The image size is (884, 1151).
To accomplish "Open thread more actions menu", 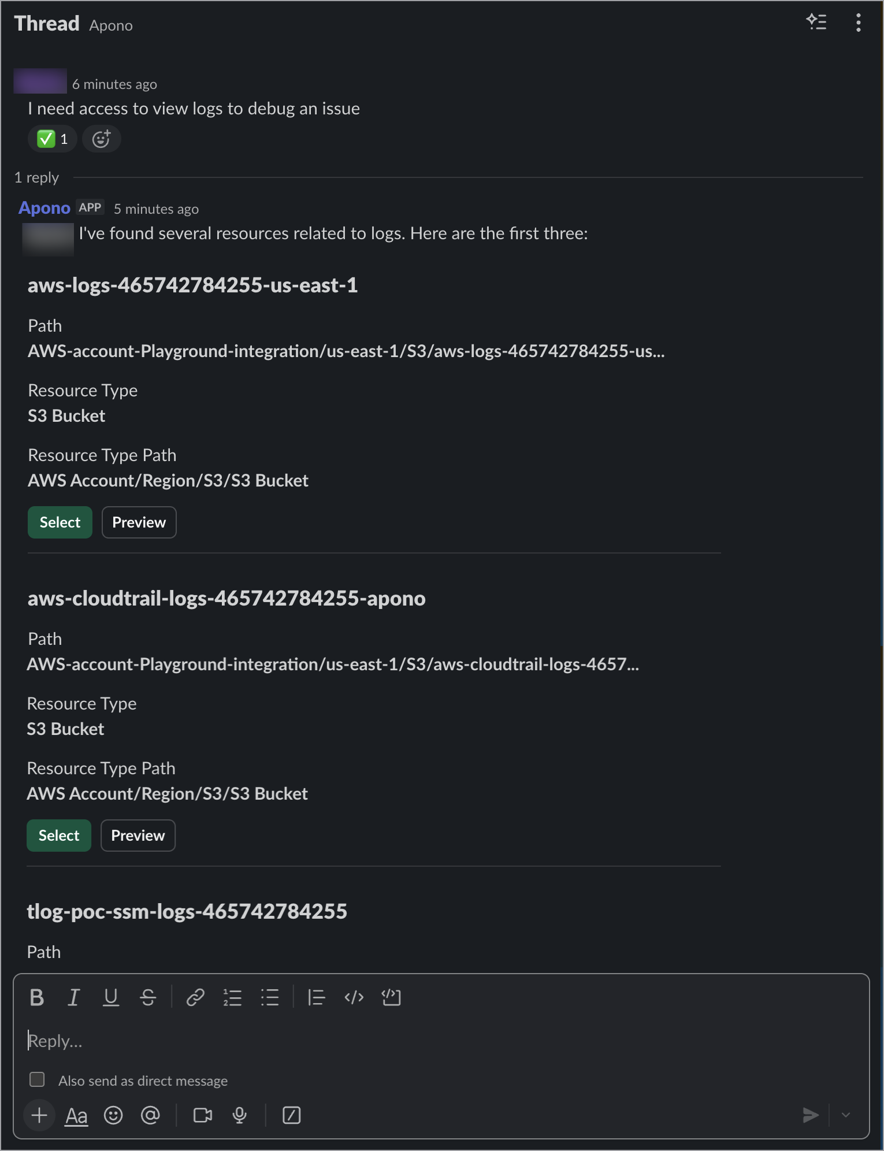I will (859, 23).
